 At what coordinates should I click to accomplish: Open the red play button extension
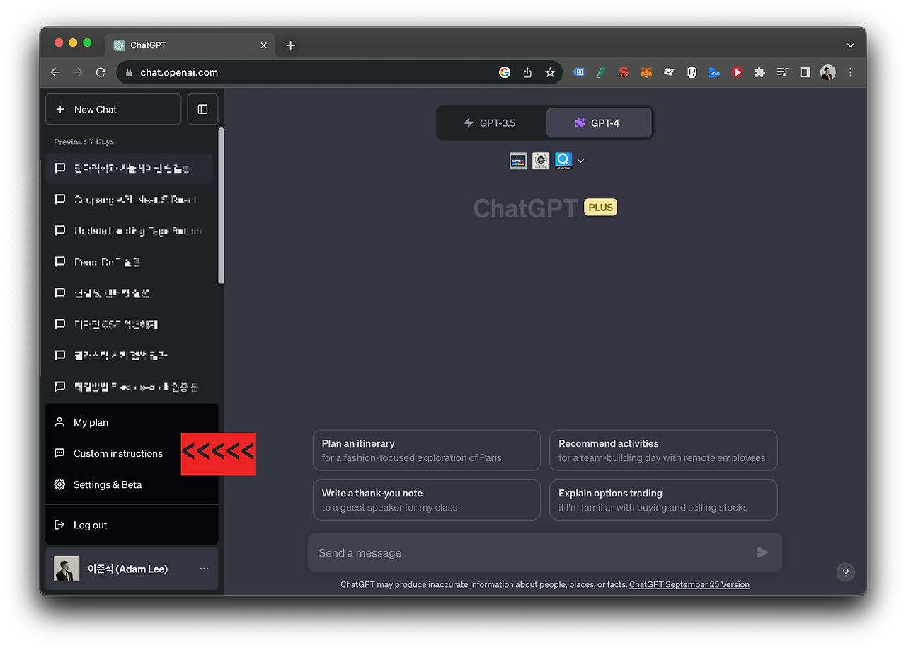tap(737, 72)
